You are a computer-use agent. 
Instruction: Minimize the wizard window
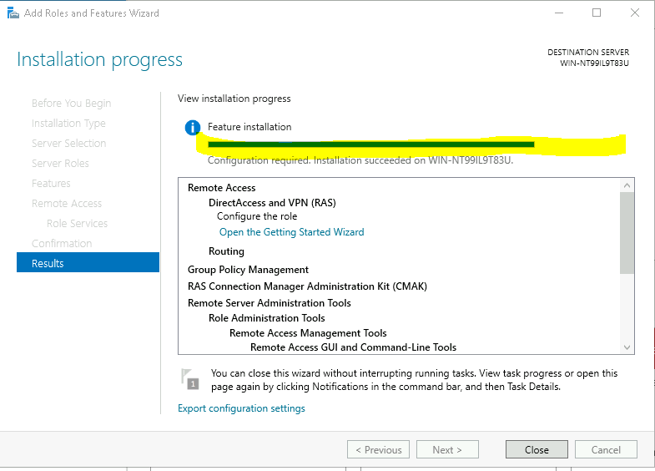pyautogui.click(x=559, y=13)
